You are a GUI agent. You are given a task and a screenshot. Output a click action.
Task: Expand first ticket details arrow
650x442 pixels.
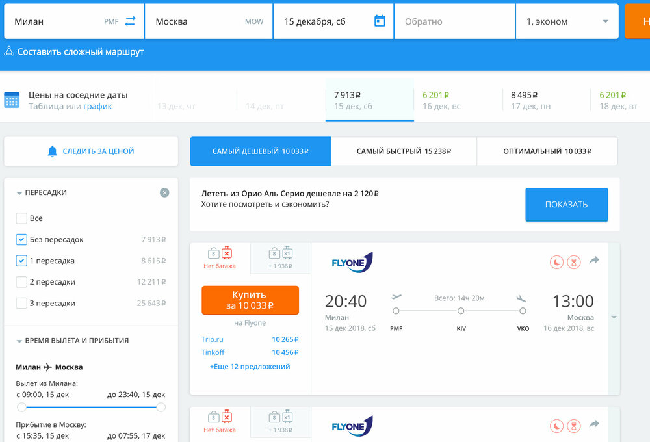[x=614, y=317]
